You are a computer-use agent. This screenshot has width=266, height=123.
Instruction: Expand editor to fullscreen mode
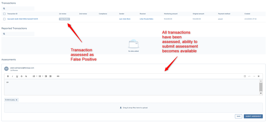click(x=245, y=76)
